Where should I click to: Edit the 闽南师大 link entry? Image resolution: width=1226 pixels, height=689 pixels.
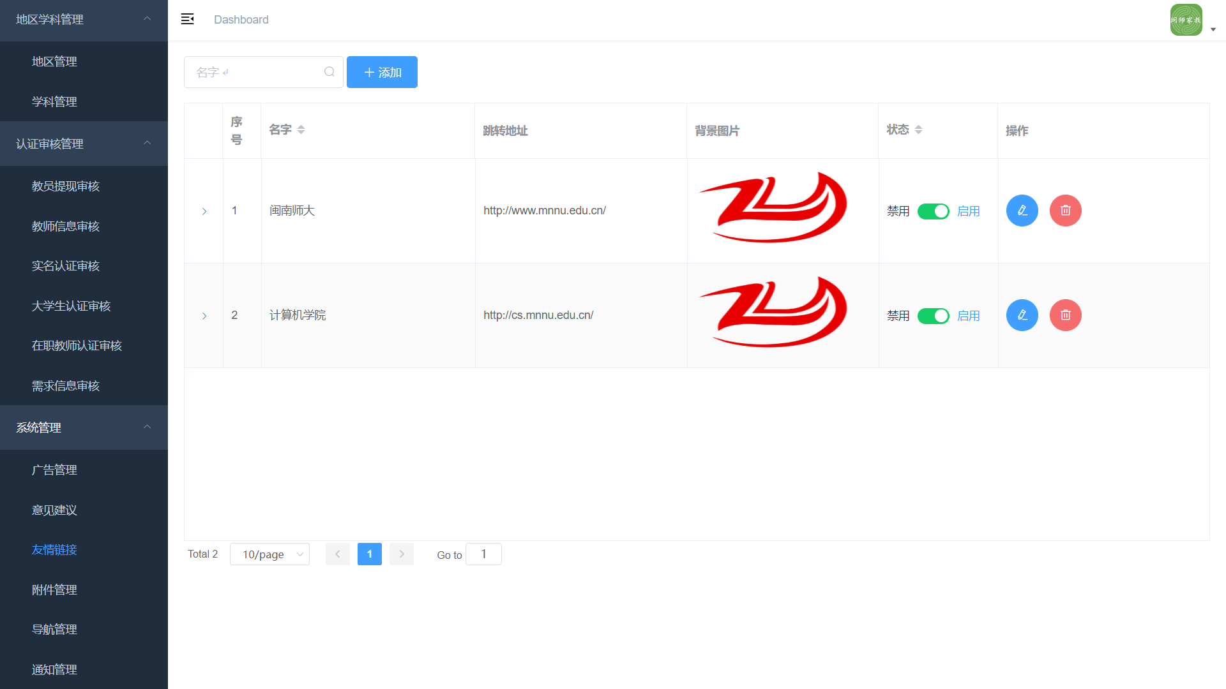[1022, 211]
